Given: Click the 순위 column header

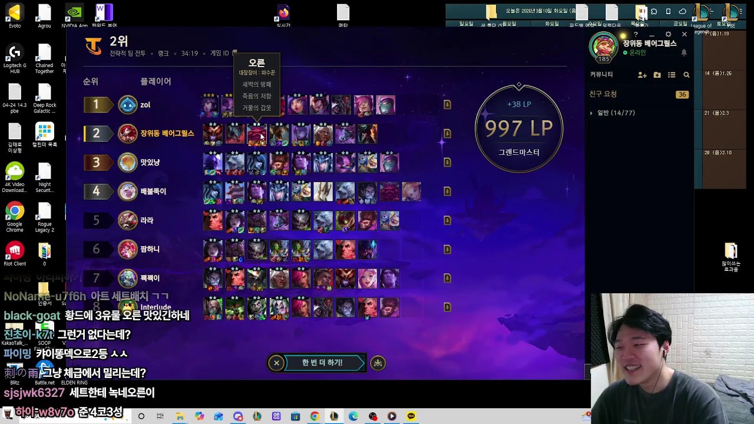Looking at the screenshot, I should [x=90, y=82].
